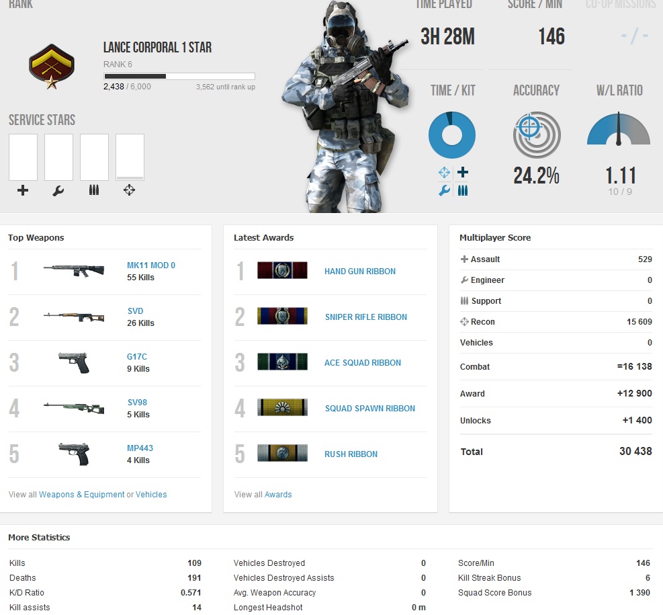This screenshot has height=615, width=663.
Task: Click the Recon crosshair service star icon
Action: click(130, 190)
